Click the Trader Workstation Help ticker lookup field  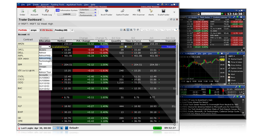158,30
